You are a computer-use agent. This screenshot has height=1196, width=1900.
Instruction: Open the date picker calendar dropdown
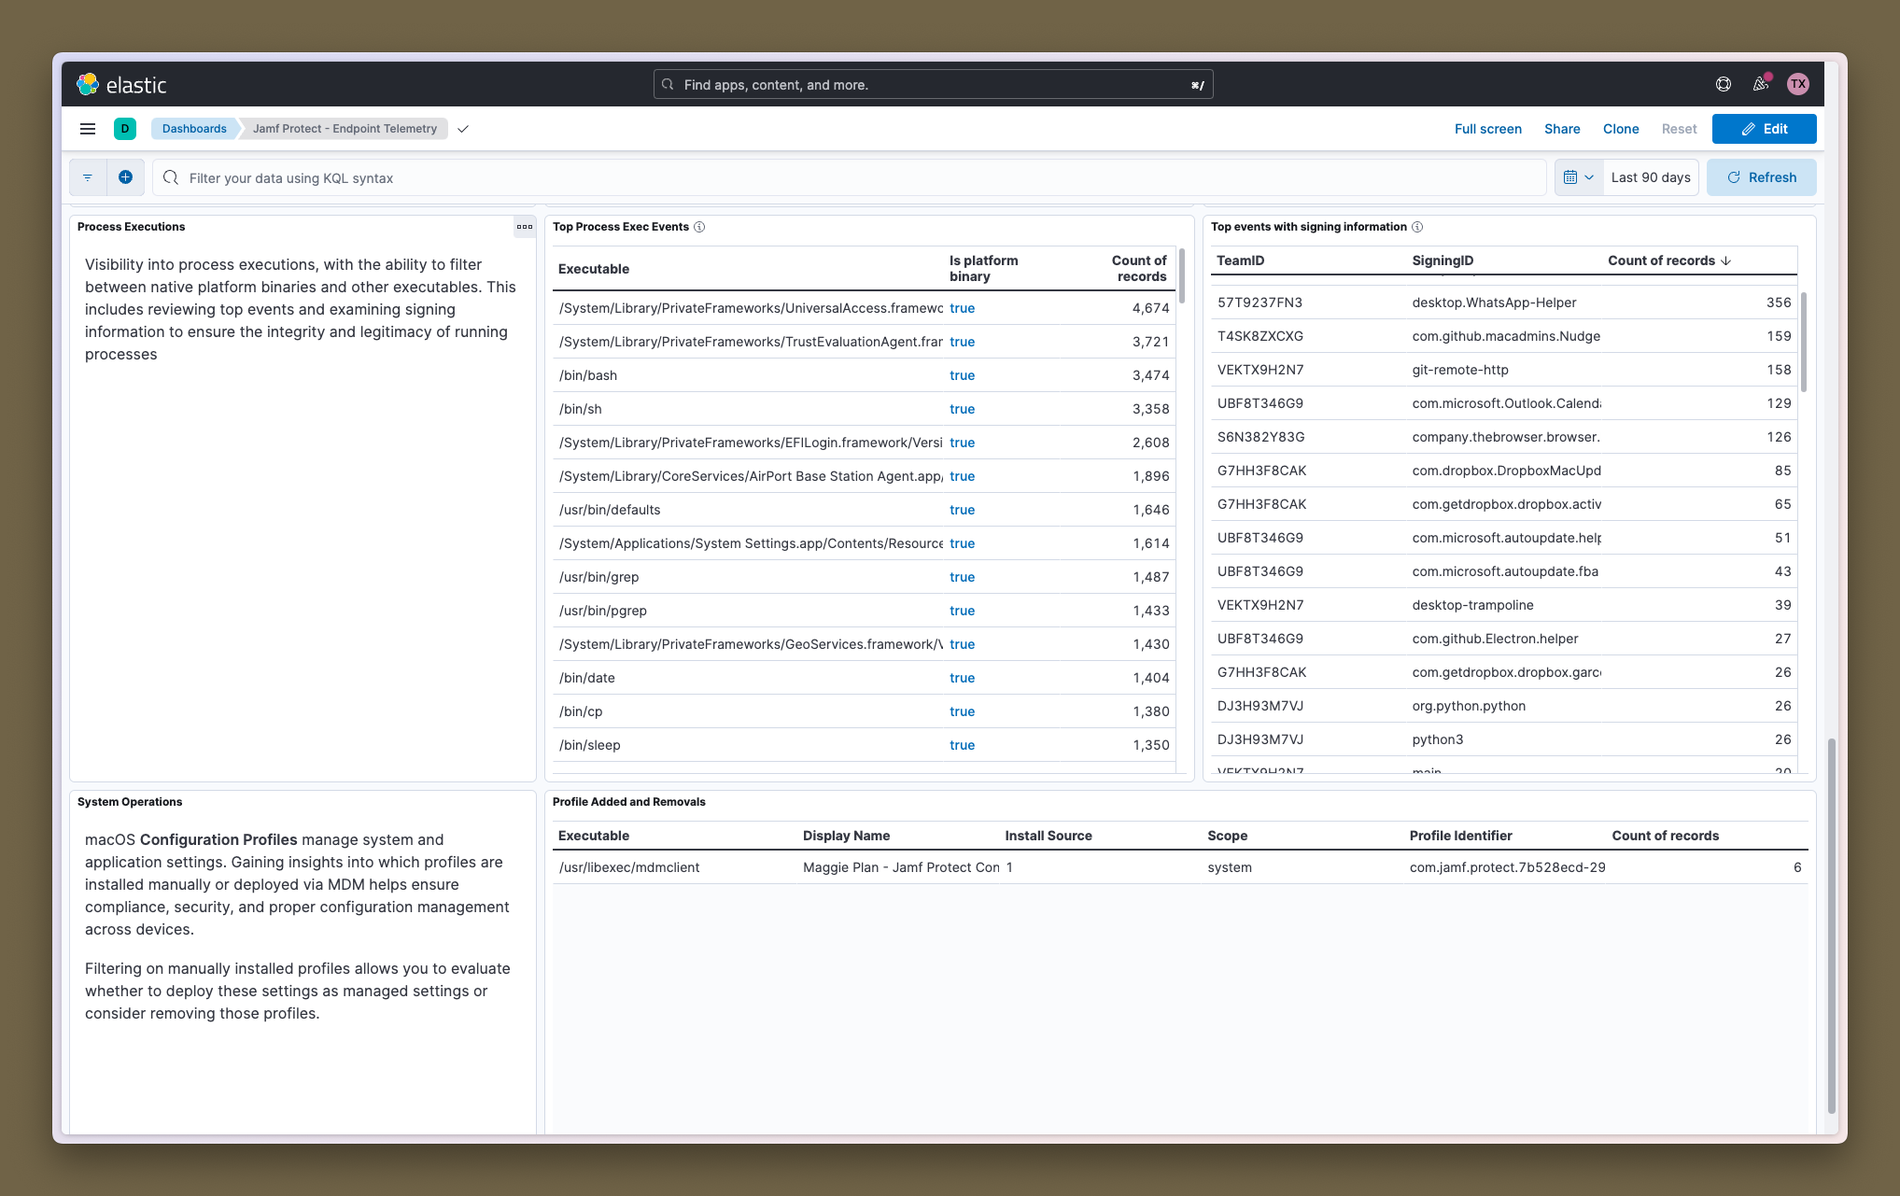click(1578, 177)
